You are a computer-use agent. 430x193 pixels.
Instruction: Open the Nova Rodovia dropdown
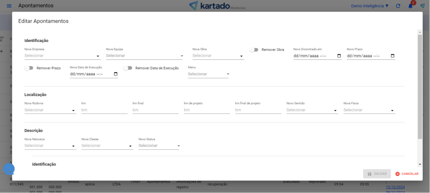pyautogui.click(x=50, y=110)
